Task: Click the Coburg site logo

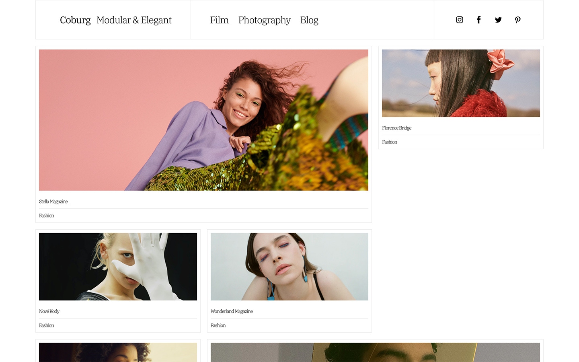Action: pos(75,20)
